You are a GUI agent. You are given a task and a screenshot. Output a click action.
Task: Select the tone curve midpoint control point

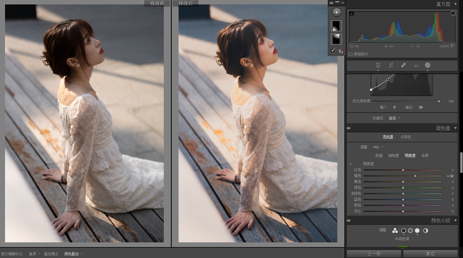(x=388, y=79)
